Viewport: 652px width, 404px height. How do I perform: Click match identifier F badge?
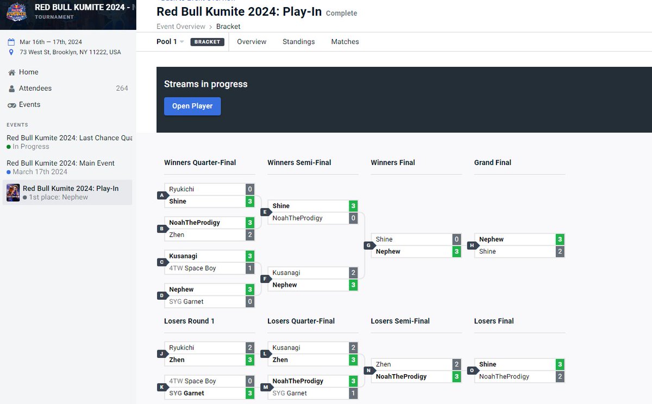[x=265, y=279]
